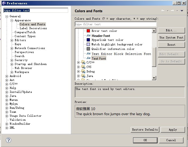
Task: Select Text Editor Block Selection Font entry
Action: [x=121, y=54]
